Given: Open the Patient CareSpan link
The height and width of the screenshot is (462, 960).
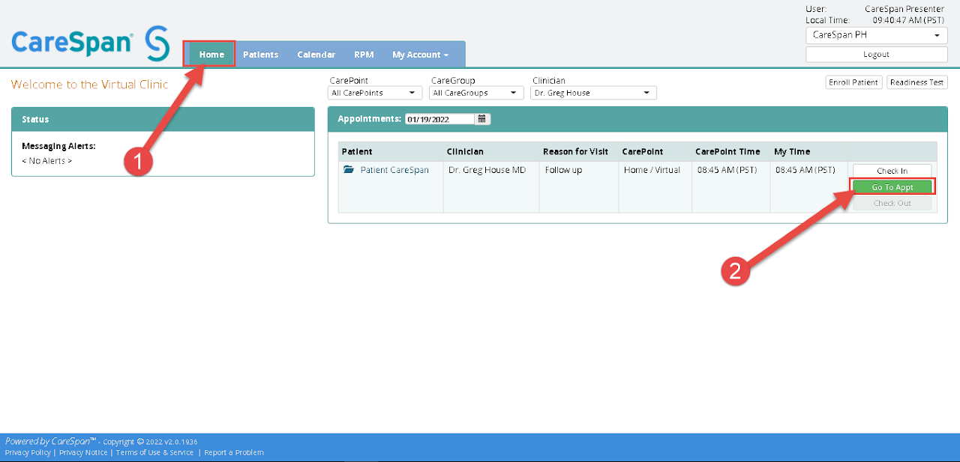Looking at the screenshot, I should [394, 170].
